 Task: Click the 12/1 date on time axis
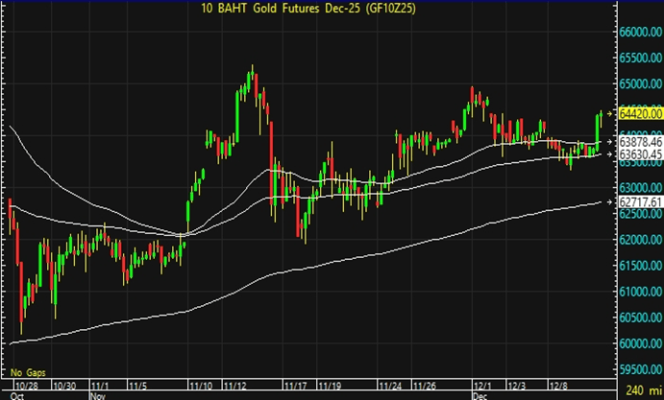pos(480,383)
